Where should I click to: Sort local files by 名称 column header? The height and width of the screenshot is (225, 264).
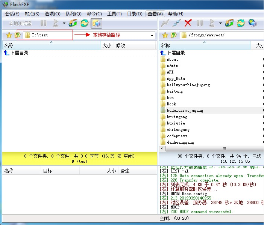pyautogui.click(x=9, y=45)
